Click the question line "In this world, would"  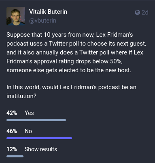tap(71, 87)
